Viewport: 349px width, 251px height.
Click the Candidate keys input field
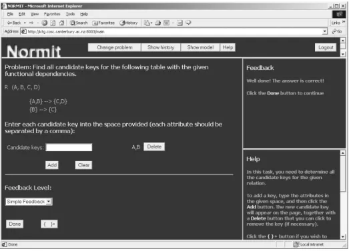click(69, 147)
